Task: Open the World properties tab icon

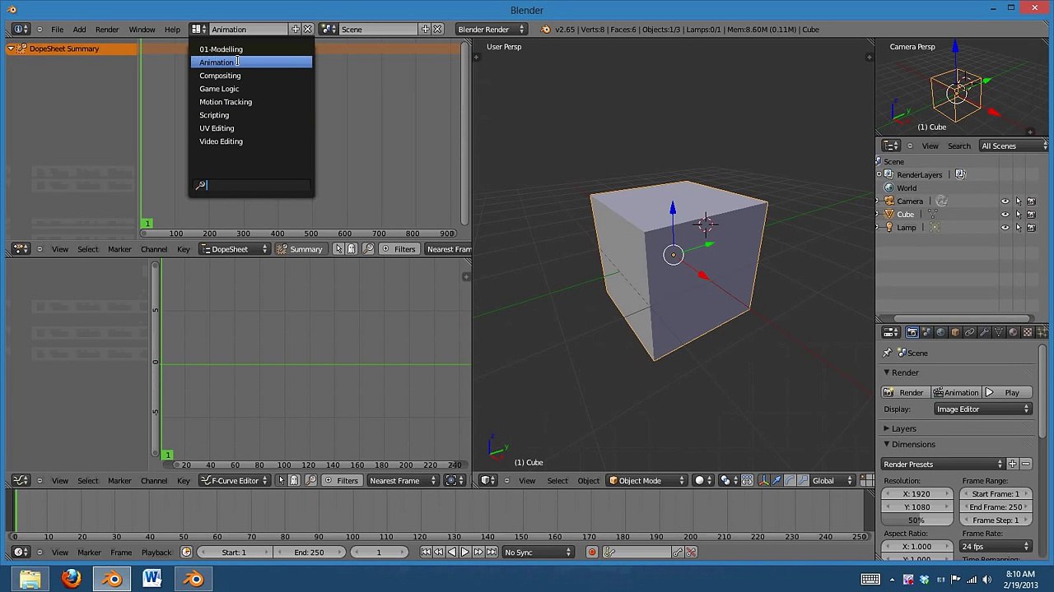Action: coord(940,332)
